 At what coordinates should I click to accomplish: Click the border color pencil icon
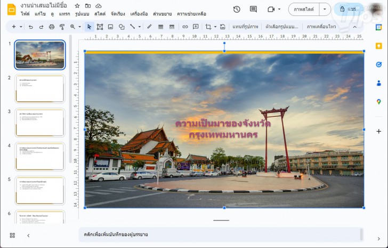149,27
